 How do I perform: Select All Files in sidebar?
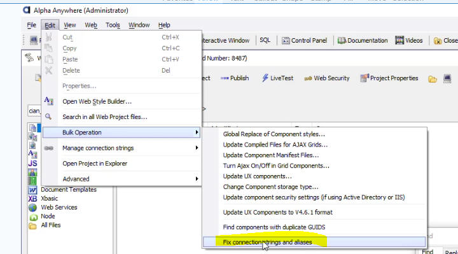pyautogui.click(x=51, y=225)
